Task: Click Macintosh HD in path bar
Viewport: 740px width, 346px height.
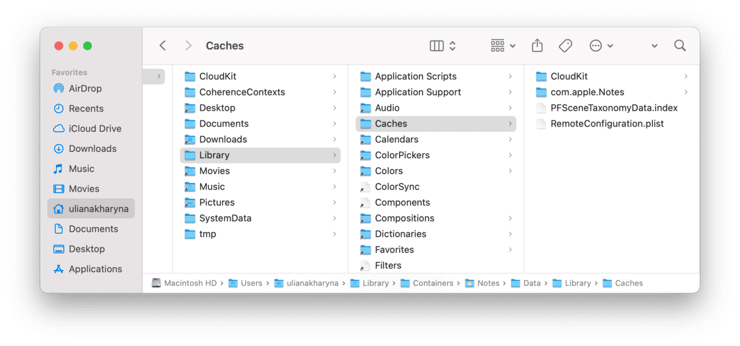Action: click(190, 283)
